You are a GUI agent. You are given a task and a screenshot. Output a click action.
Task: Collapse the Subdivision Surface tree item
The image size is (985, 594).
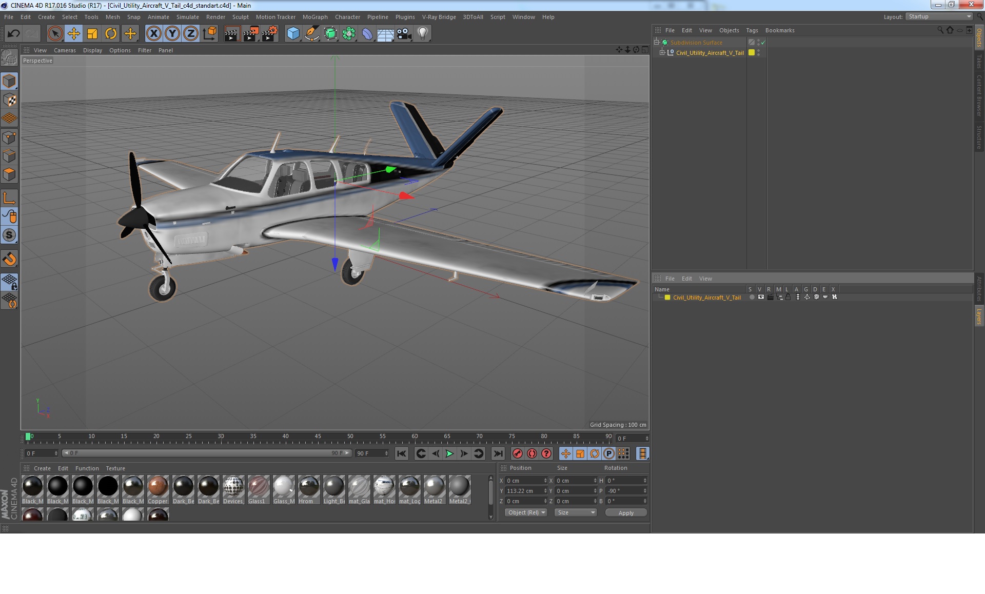point(656,43)
